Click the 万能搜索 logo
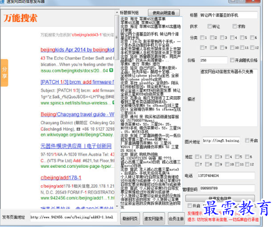 (x=20, y=18)
